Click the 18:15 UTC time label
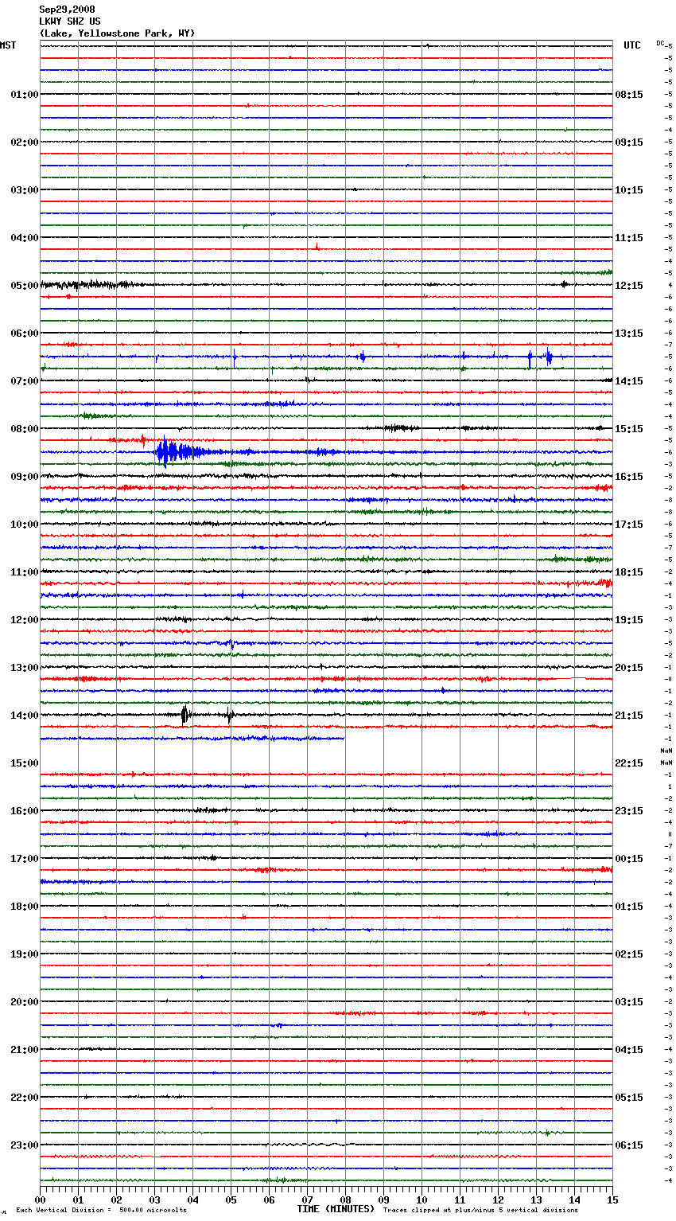Image resolution: width=676 pixels, height=1221 pixels. pyautogui.click(x=629, y=572)
